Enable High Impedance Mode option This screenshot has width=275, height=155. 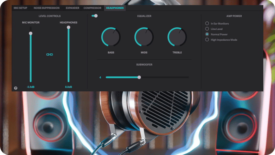207,40
